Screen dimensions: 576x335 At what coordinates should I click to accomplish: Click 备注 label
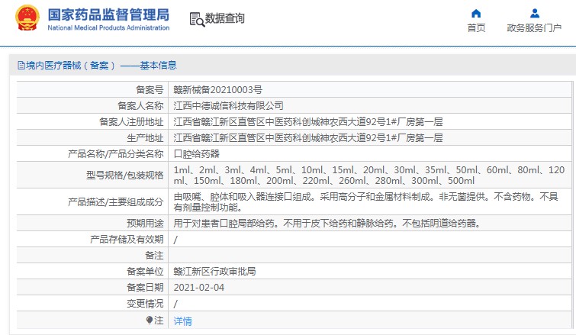(x=154, y=256)
